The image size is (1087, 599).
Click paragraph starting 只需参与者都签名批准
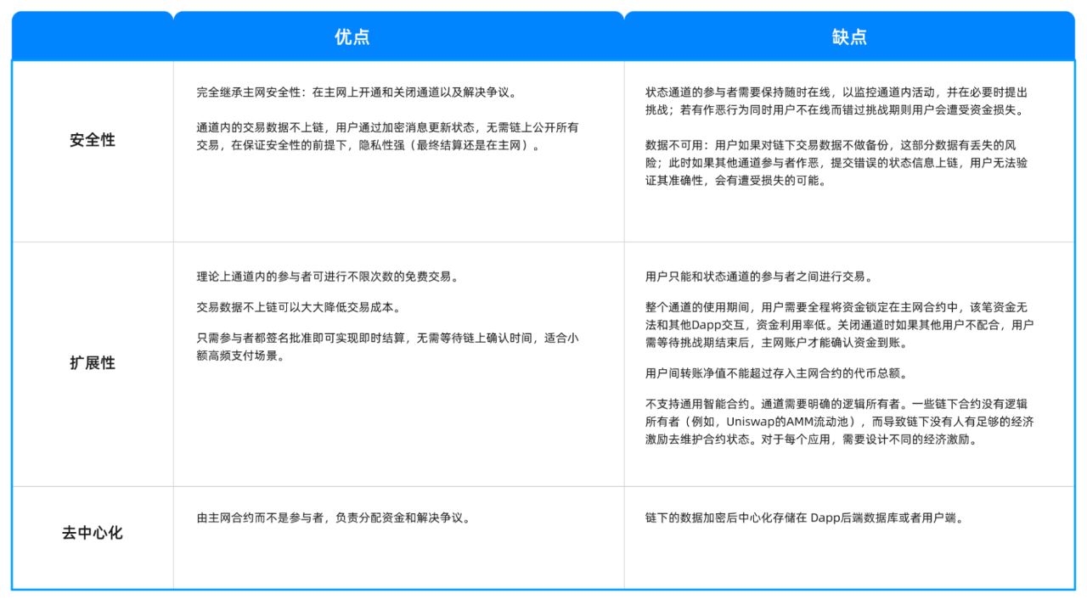(x=388, y=346)
